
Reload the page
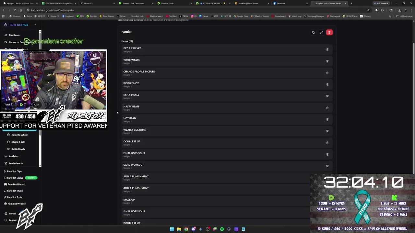click(15, 10)
